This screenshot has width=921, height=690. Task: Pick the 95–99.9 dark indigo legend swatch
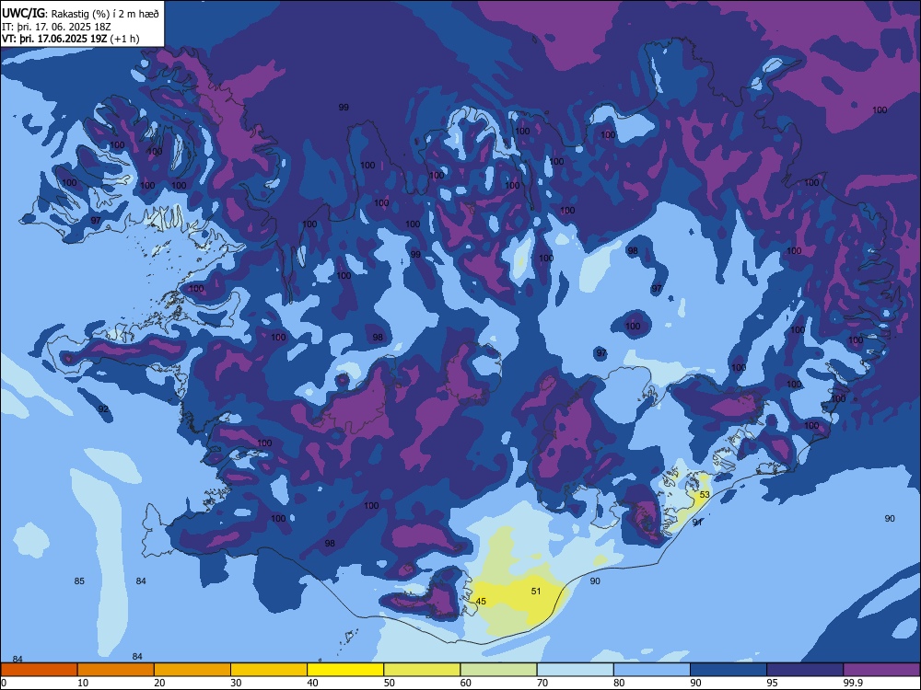[805, 670]
